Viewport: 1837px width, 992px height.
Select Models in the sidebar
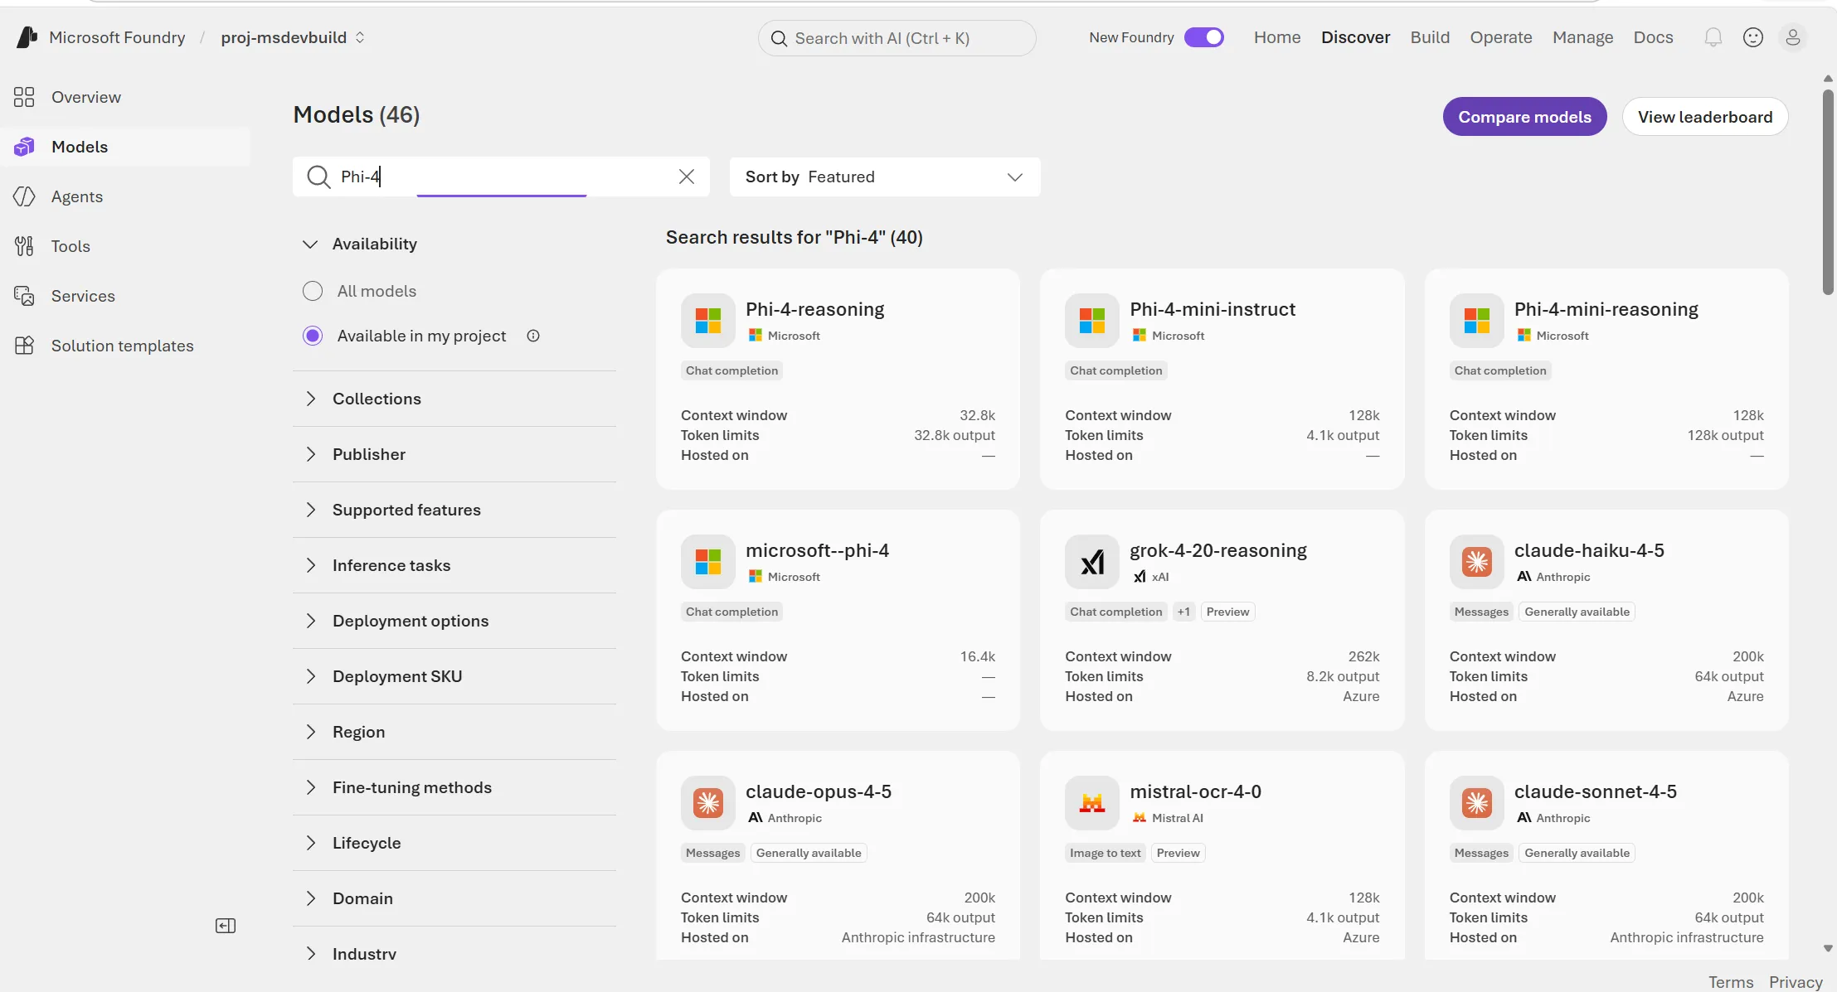(x=125, y=147)
